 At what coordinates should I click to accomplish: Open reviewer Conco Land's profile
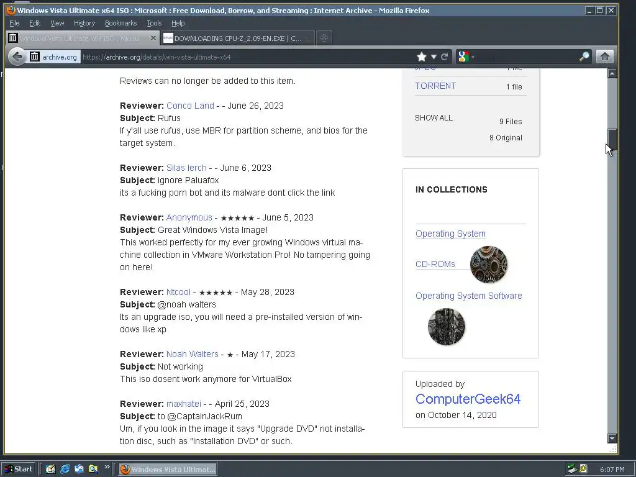tap(190, 106)
